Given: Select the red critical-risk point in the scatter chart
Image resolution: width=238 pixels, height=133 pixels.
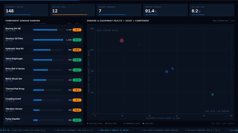Looking at the screenshot, I should pos(122,41).
